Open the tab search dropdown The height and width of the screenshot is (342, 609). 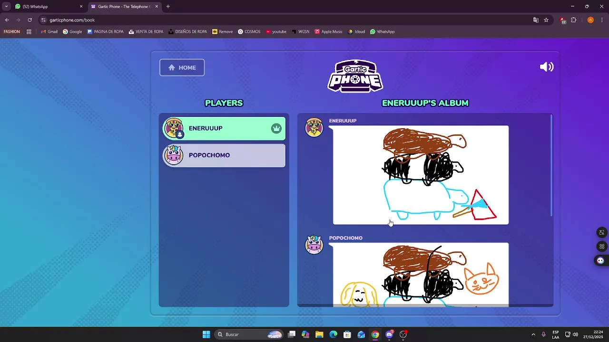click(6, 7)
